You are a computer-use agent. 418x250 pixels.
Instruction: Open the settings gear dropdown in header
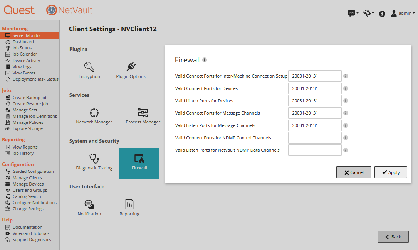pyautogui.click(x=368, y=13)
